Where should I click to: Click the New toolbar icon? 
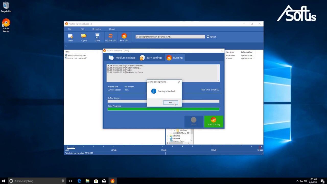[x=71, y=37]
